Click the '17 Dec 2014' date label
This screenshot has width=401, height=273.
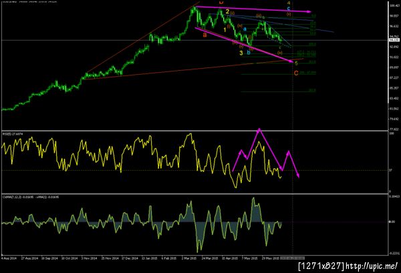[x=130, y=258]
